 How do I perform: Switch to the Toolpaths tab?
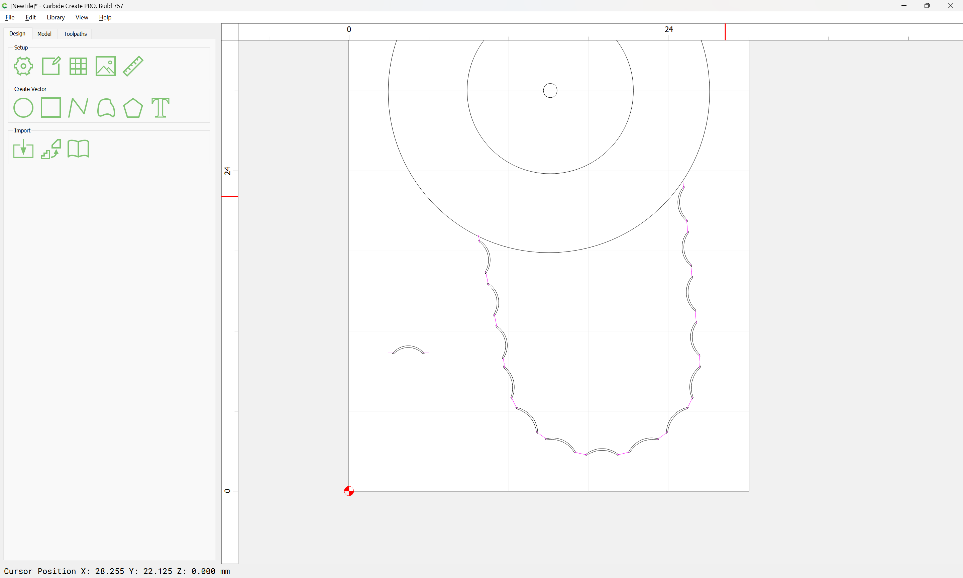(75, 34)
